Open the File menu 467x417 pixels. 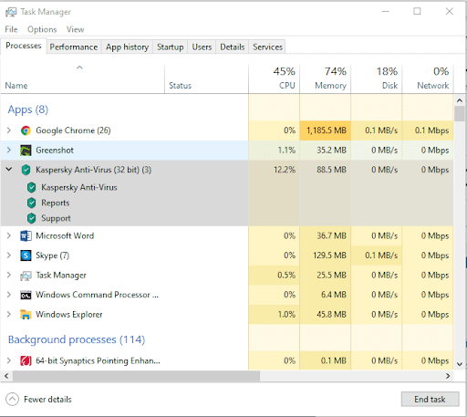pyautogui.click(x=11, y=29)
